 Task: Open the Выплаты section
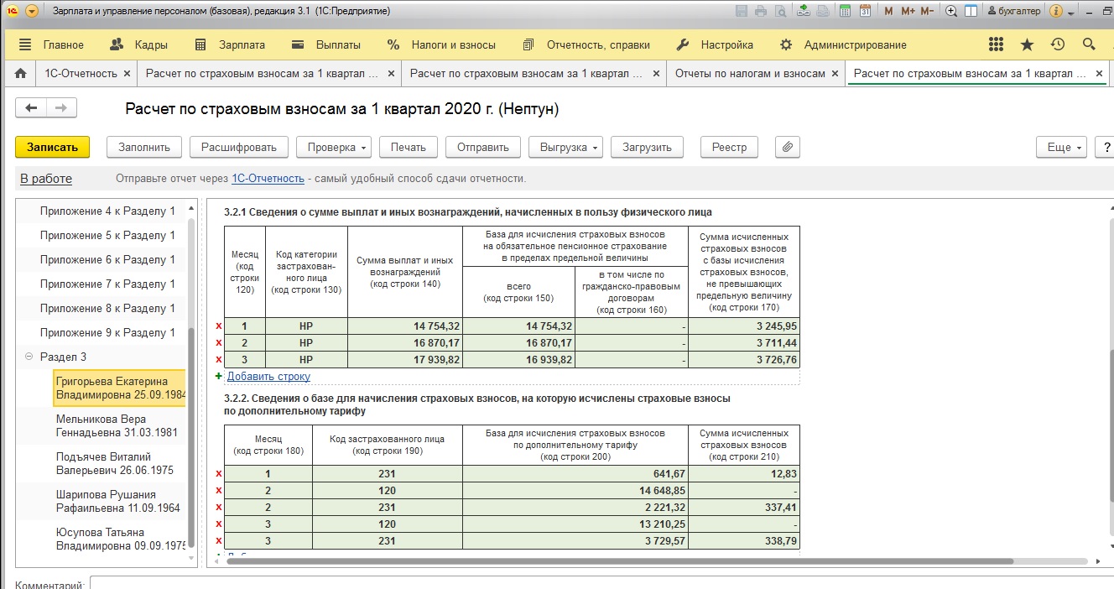tap(326, 44)
